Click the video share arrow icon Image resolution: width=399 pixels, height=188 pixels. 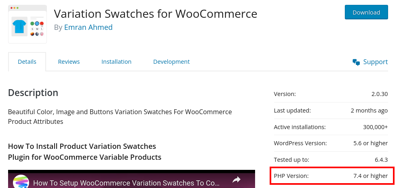pos(236,180)
